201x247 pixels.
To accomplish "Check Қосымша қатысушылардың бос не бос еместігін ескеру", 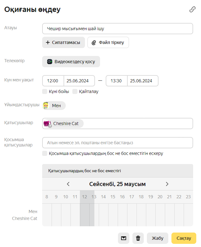I will pyautogui.click(x=45, y=153).
